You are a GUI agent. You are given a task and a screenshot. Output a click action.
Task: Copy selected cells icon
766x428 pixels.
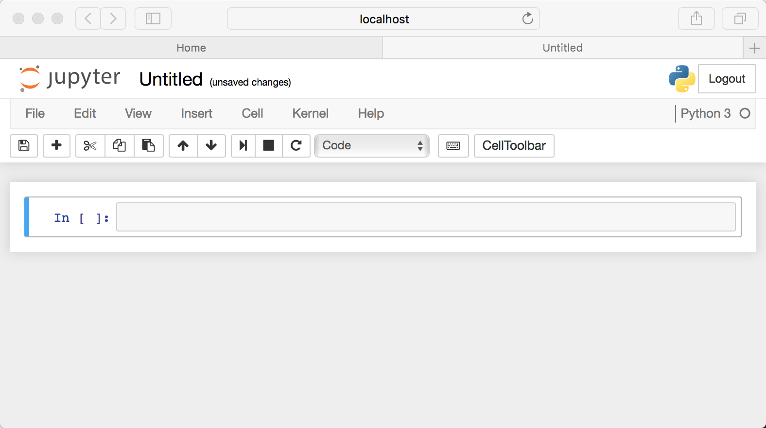click(x=120, y=145)
